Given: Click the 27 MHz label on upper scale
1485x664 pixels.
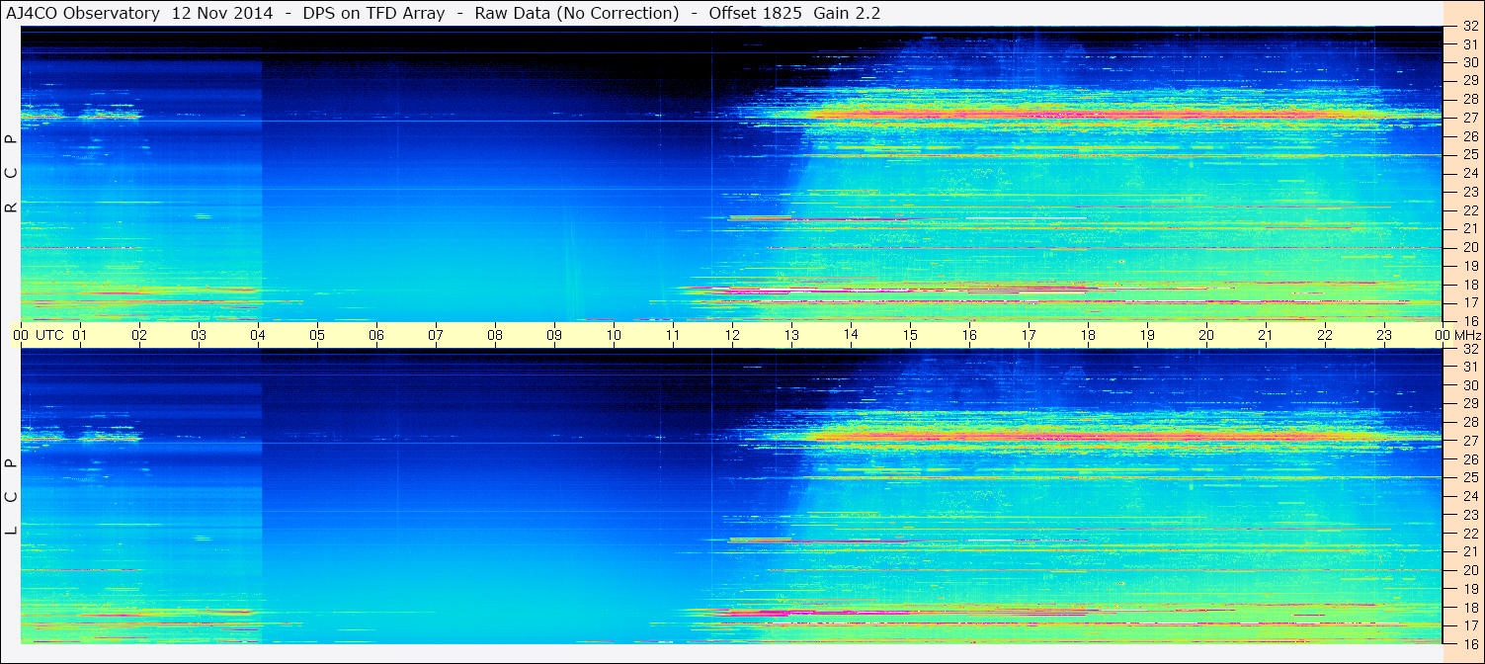Looking at the screenshot, I should 1469,118.
